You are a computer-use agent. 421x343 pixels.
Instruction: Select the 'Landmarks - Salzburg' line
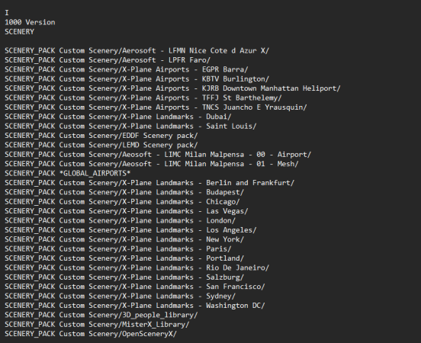click(x=124, y=277)
